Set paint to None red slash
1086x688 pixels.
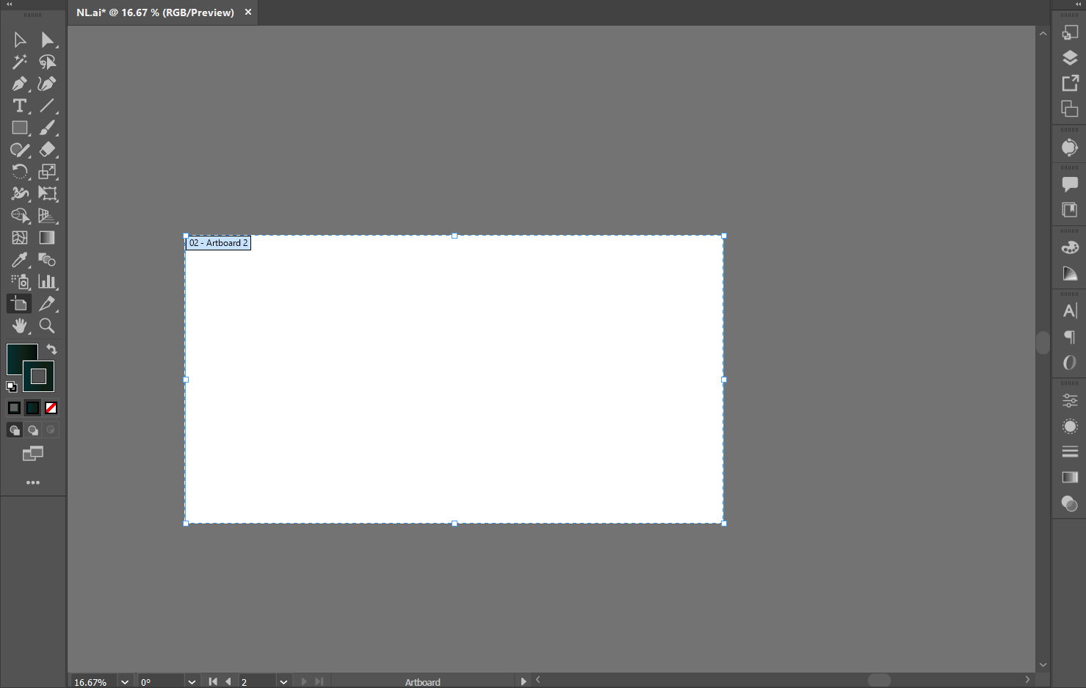tap(51, 408)
